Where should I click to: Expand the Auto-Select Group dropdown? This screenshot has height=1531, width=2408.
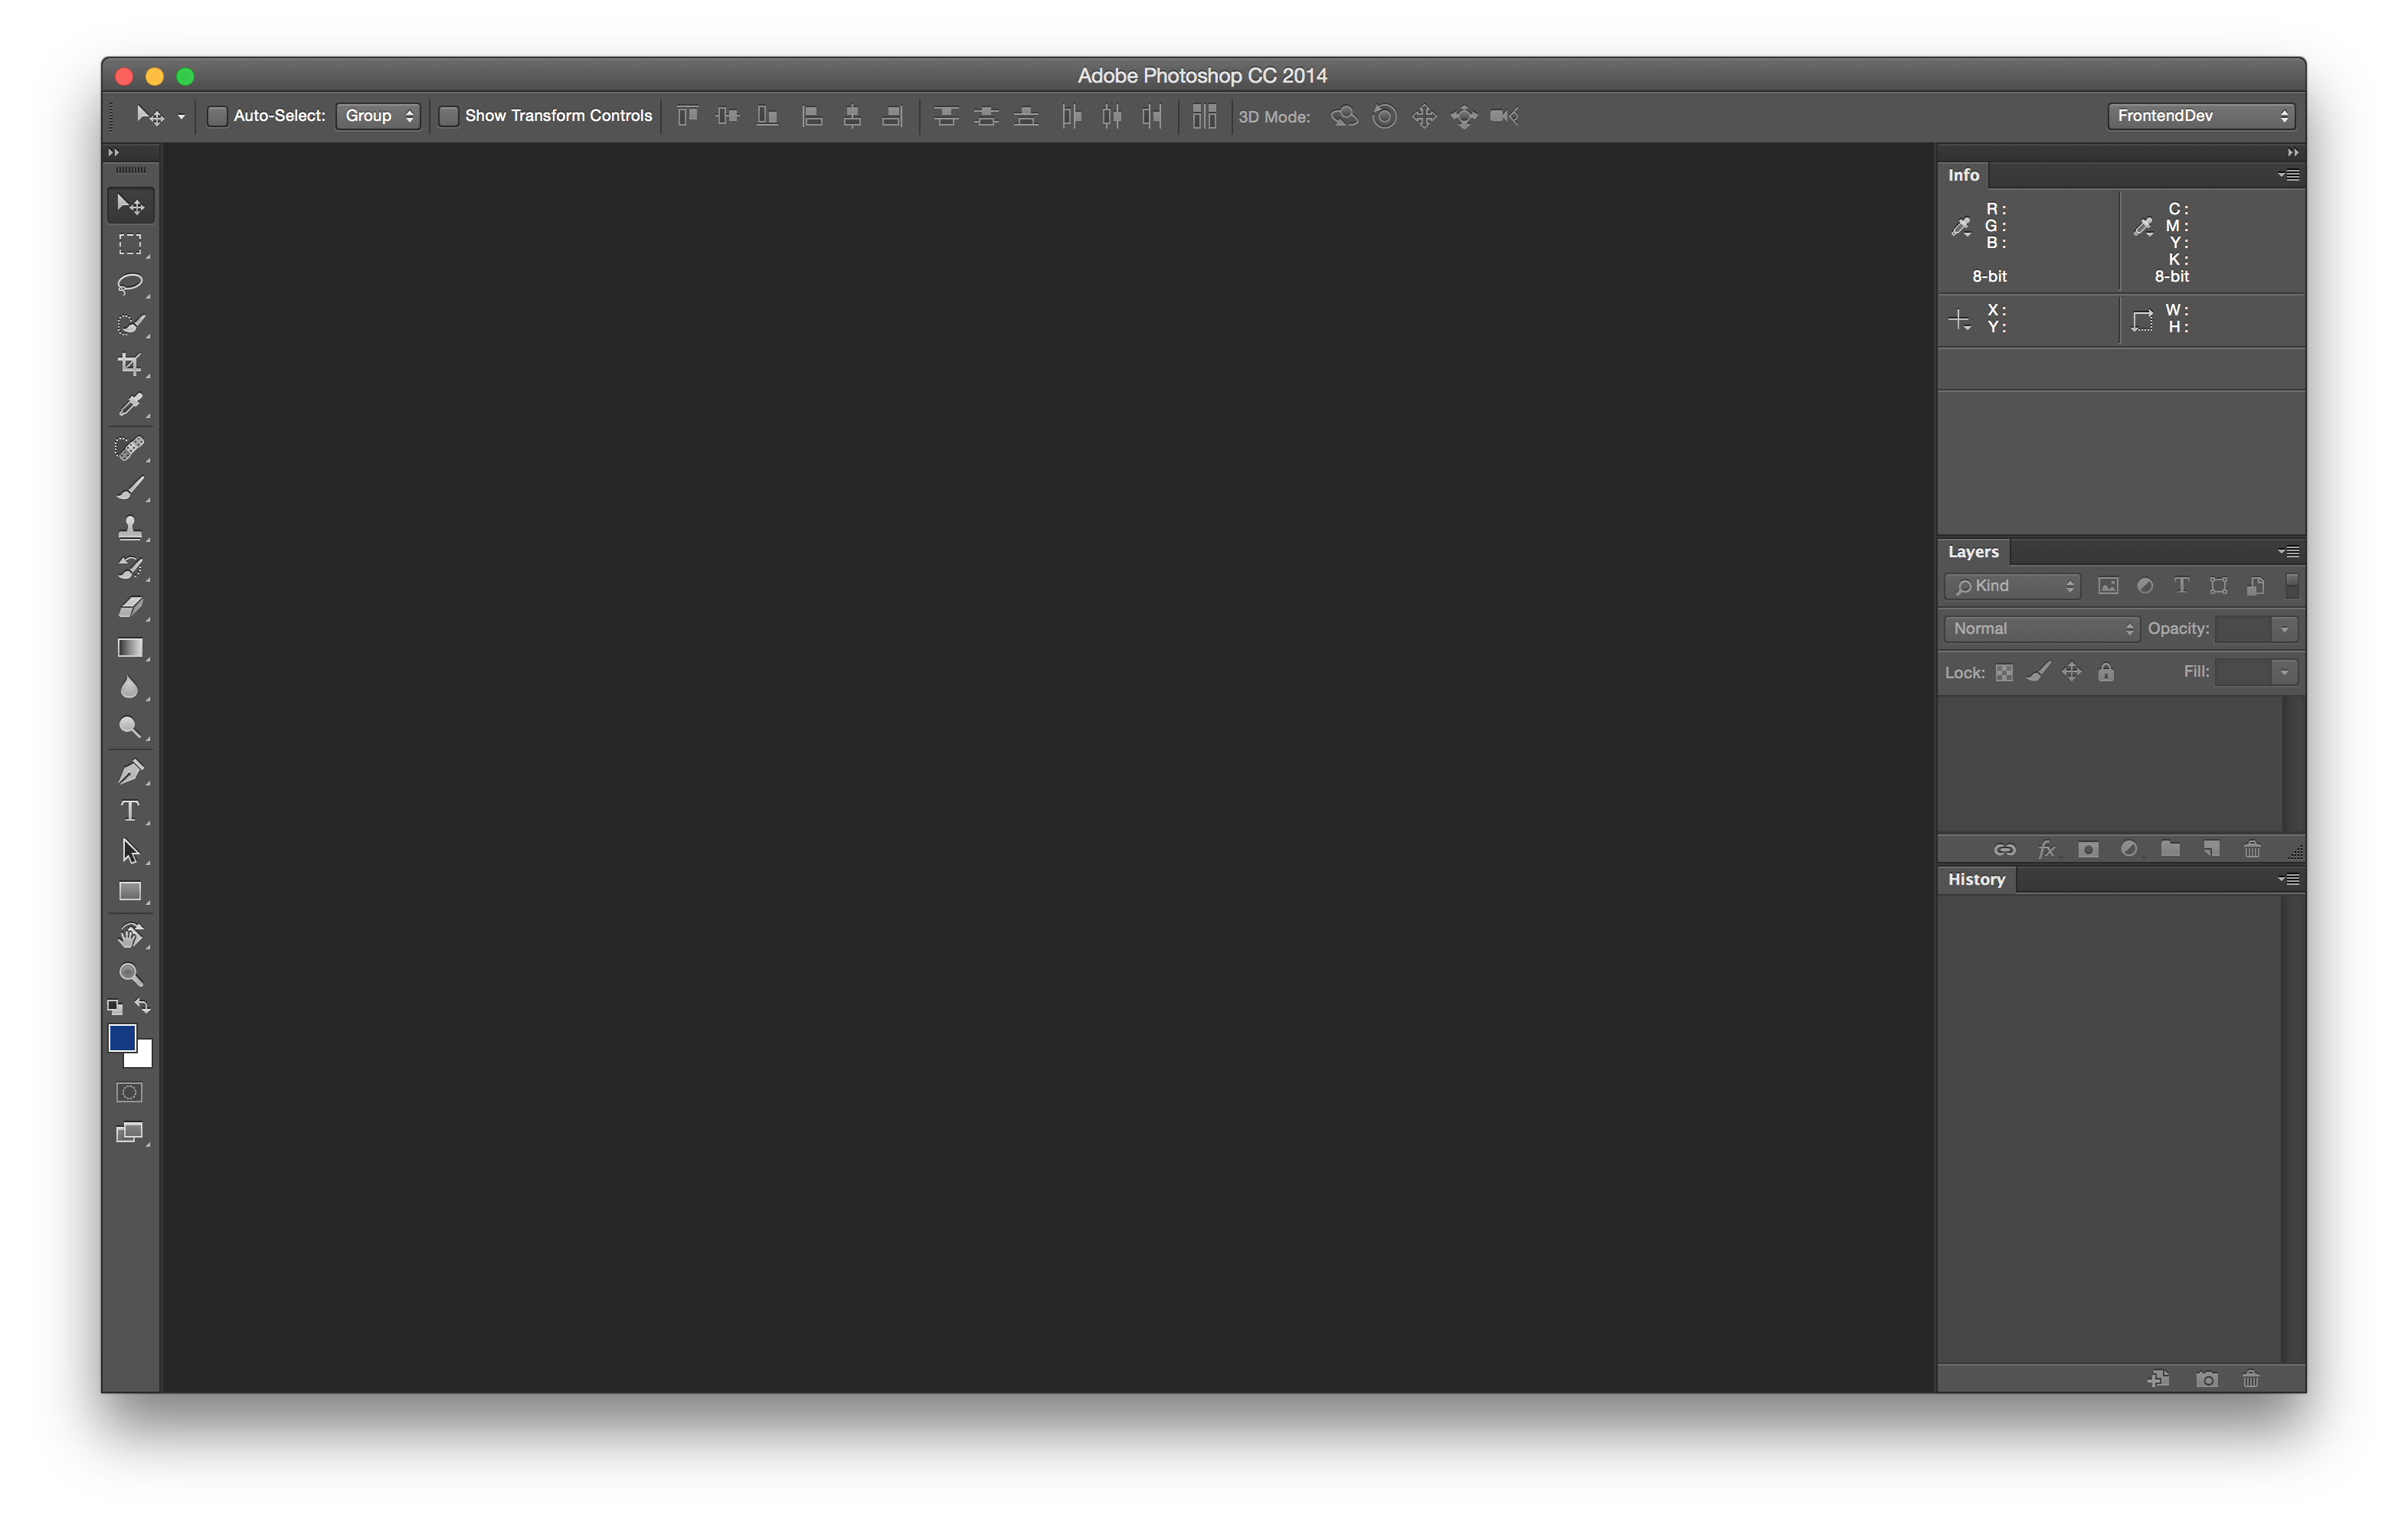[375, 116]
